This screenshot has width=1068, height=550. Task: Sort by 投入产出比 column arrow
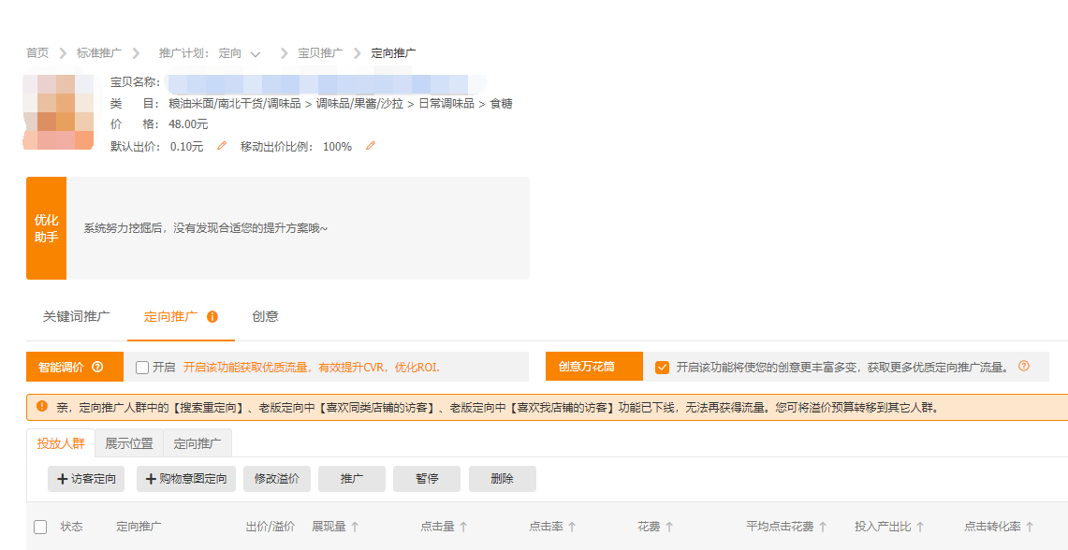[920, 528]
